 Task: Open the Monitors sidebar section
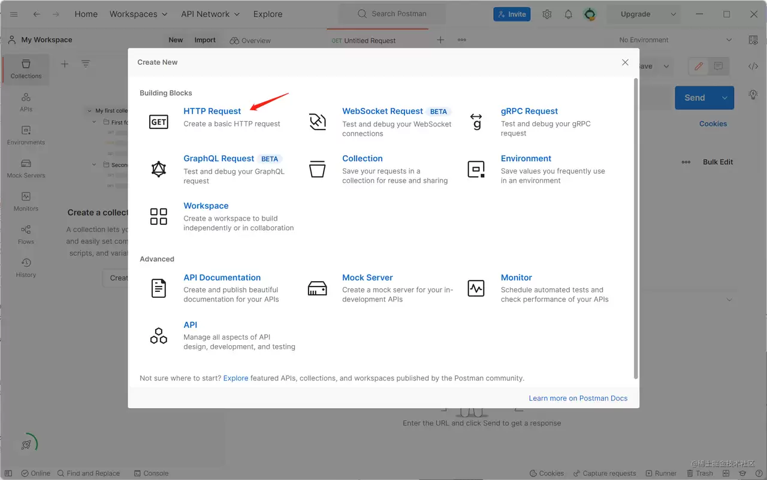click(26, 201)
